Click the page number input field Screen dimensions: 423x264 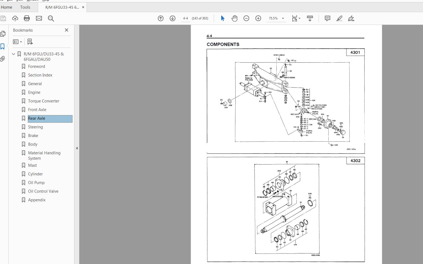tap(186, 18)
